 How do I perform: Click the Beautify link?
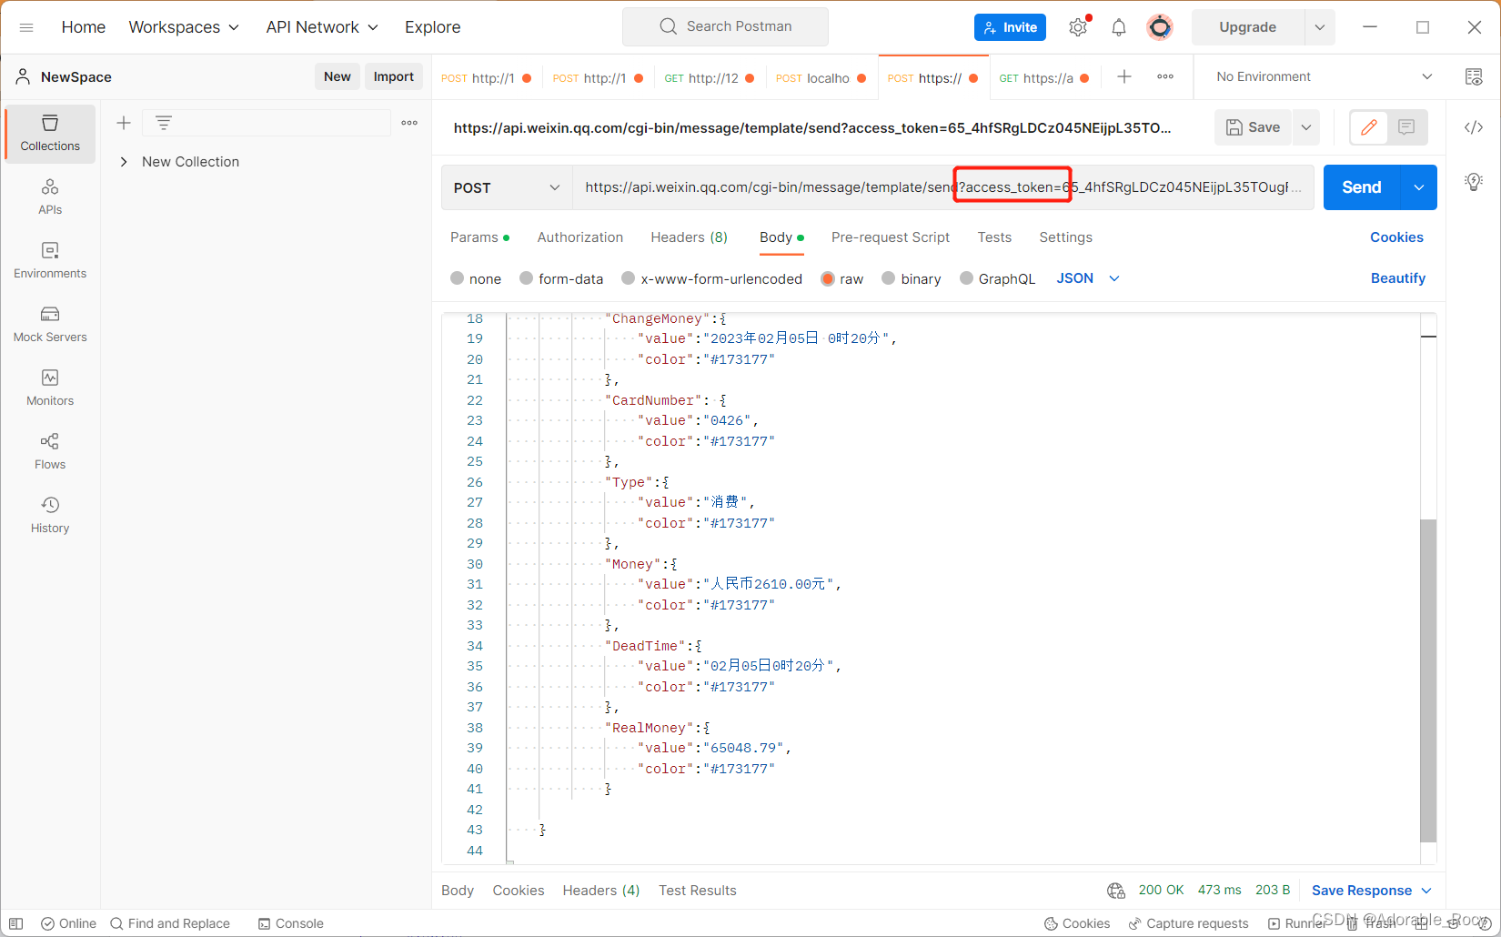pos(1398,278)
